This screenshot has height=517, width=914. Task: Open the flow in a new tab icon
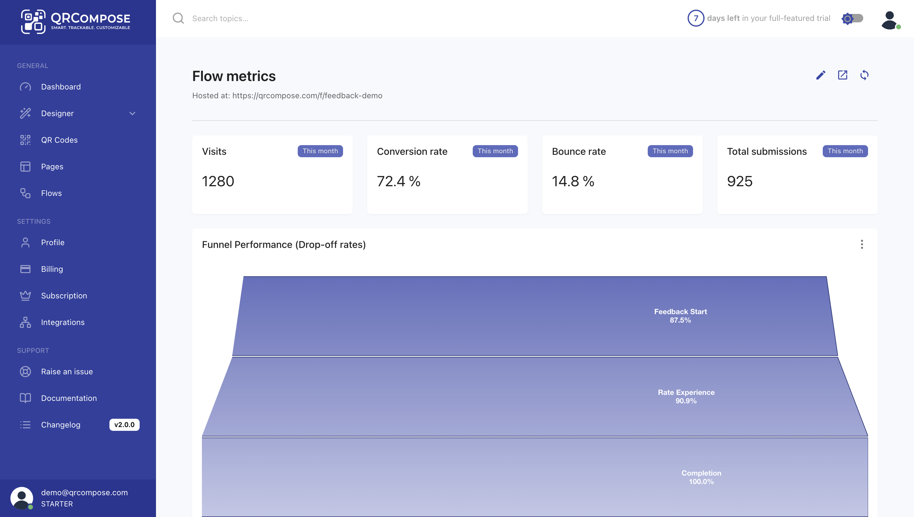[x=843, y=75]
